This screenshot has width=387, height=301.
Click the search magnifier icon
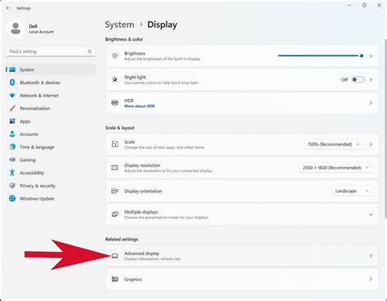(x=90, y=52)
